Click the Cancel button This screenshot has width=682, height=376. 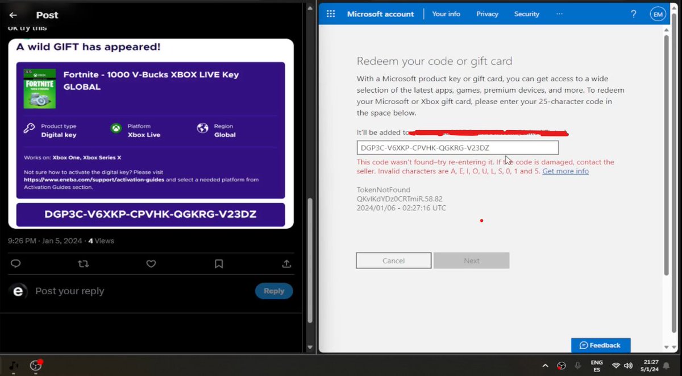coord(393,261)
